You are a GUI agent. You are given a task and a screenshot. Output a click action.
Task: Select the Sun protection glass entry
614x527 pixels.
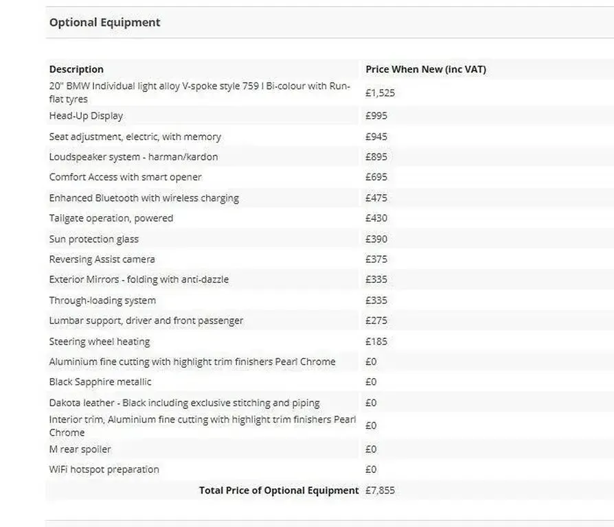pyautogui.click(x=94, y=239)
